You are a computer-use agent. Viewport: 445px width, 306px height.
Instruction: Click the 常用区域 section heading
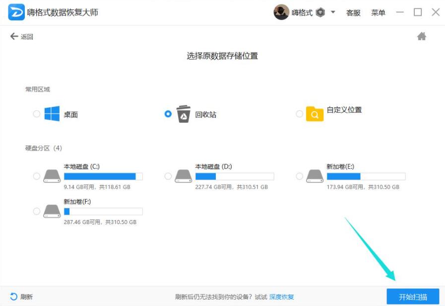[x=38, y=89]
